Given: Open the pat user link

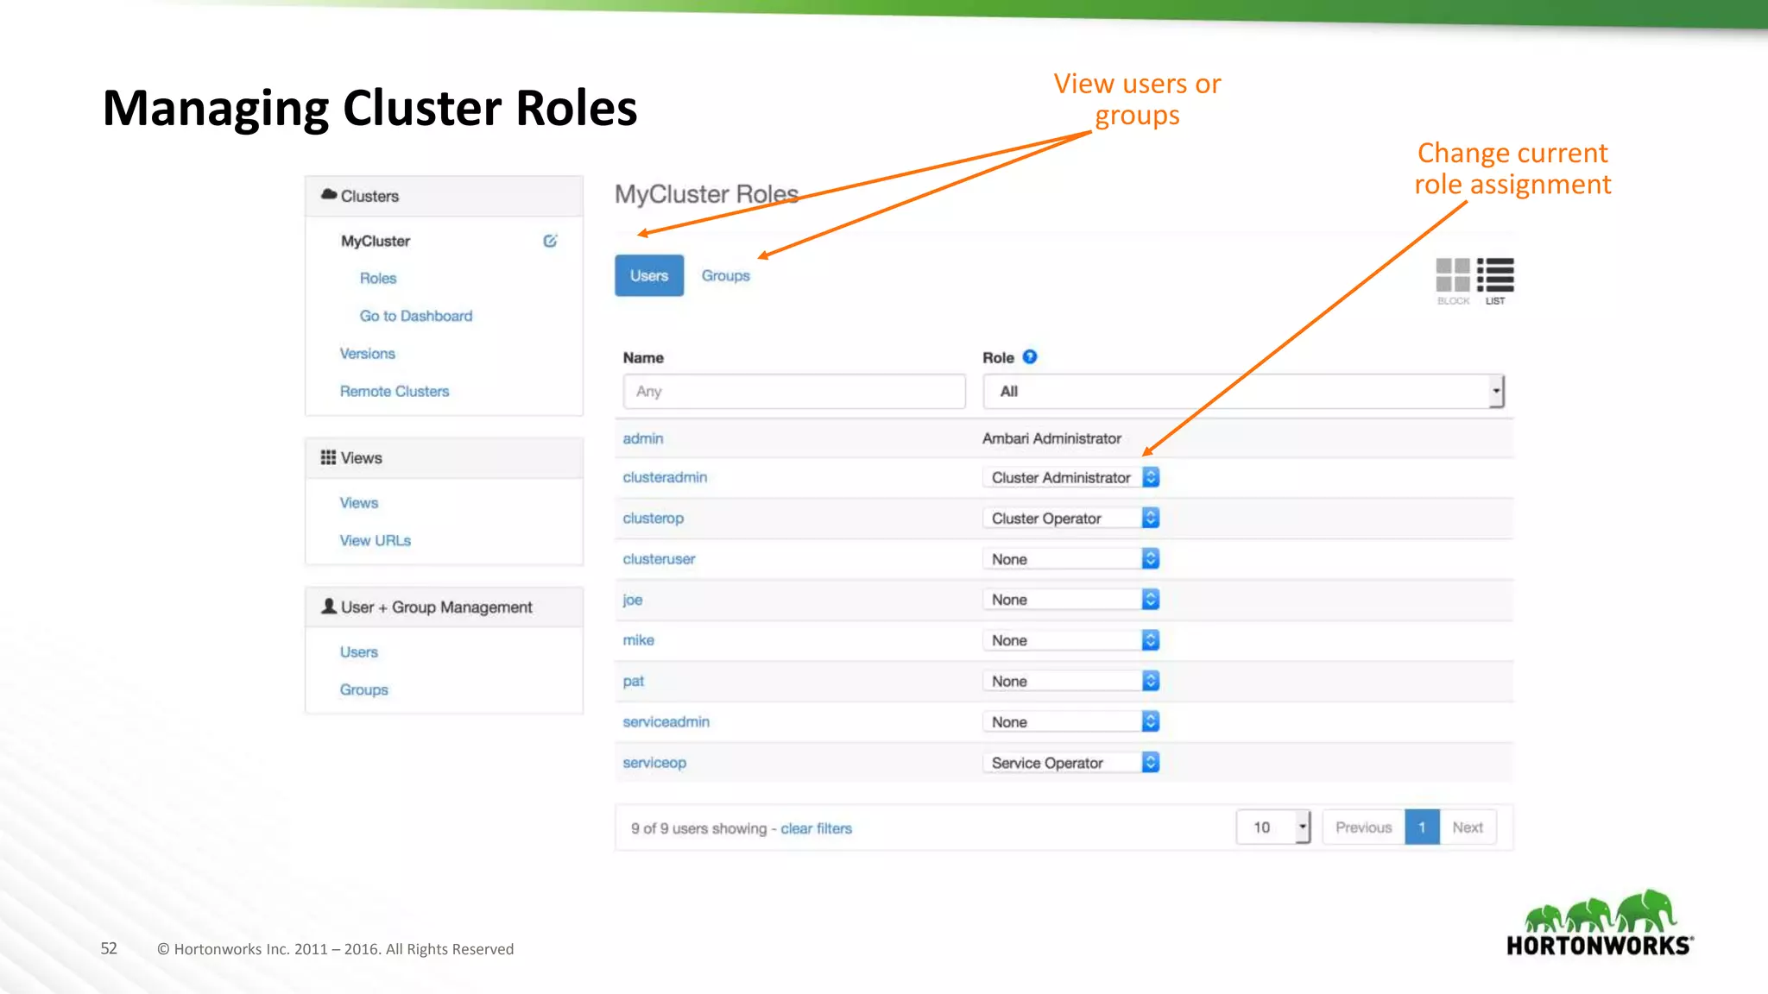Looking at the screenshot, I should tap(634, 681).
